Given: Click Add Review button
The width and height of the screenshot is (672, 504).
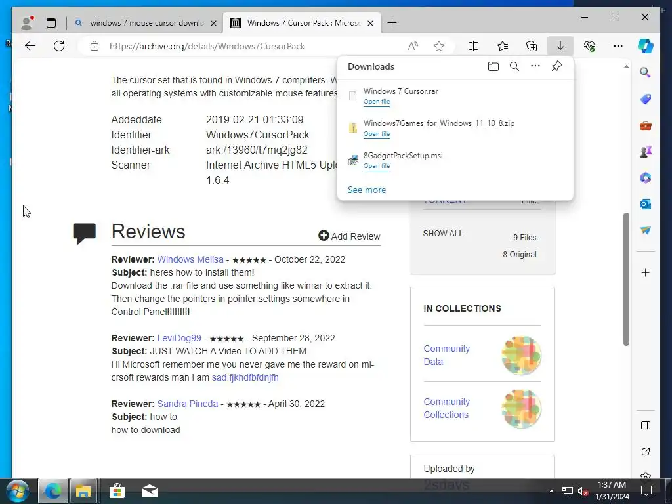Looking at the screenshot, I should (349, 236).
